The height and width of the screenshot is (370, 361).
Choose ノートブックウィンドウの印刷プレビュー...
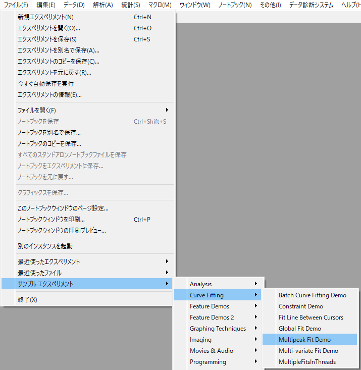point(88,230)
